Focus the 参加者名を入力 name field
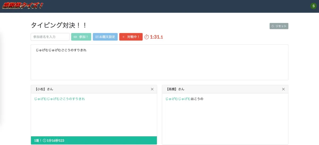The width and height of the screenshot is (319, 145). [x=50, y=37]
